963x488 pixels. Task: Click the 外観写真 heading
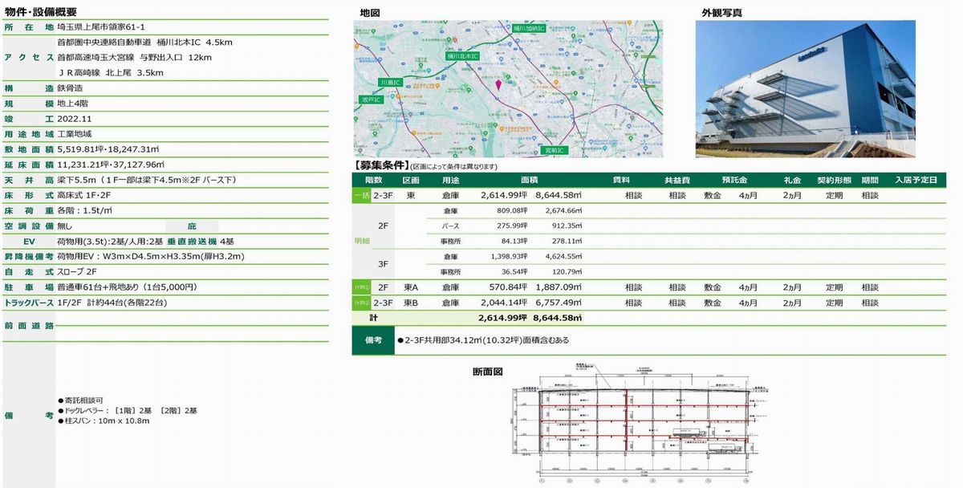point(721,13)
